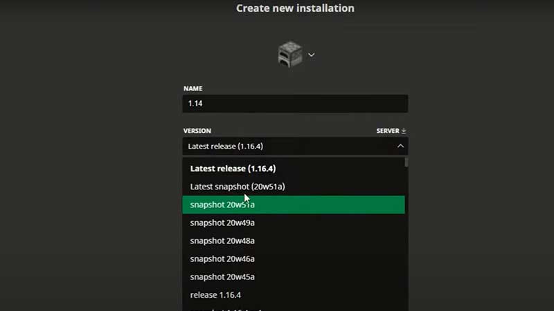
Task: Click the Create new installation heading
Action: [295, 8]
